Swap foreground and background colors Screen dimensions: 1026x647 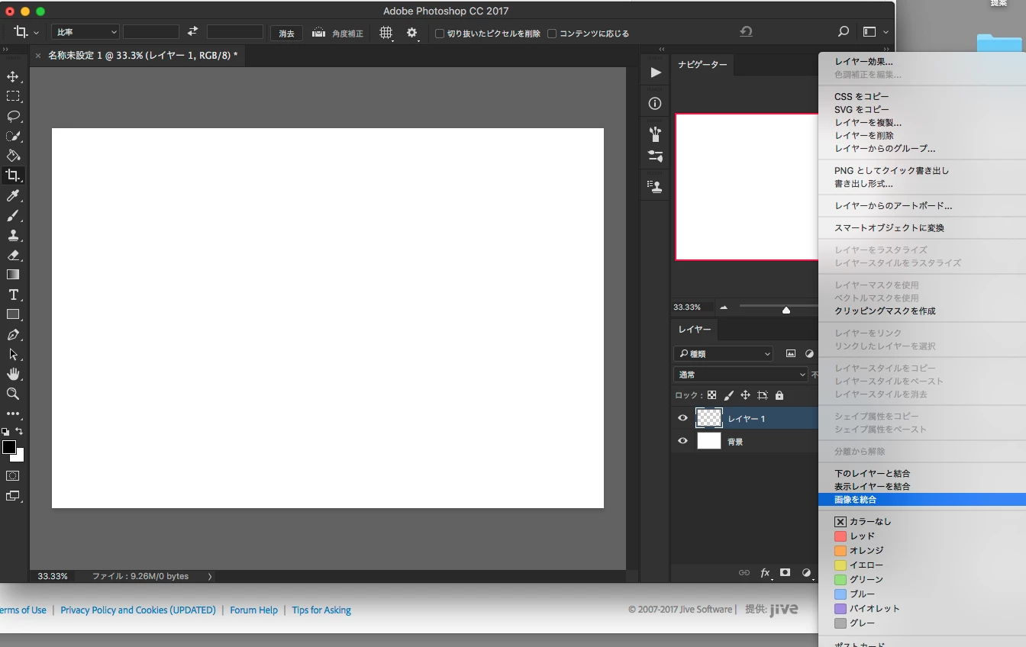[x=19, y=432]
